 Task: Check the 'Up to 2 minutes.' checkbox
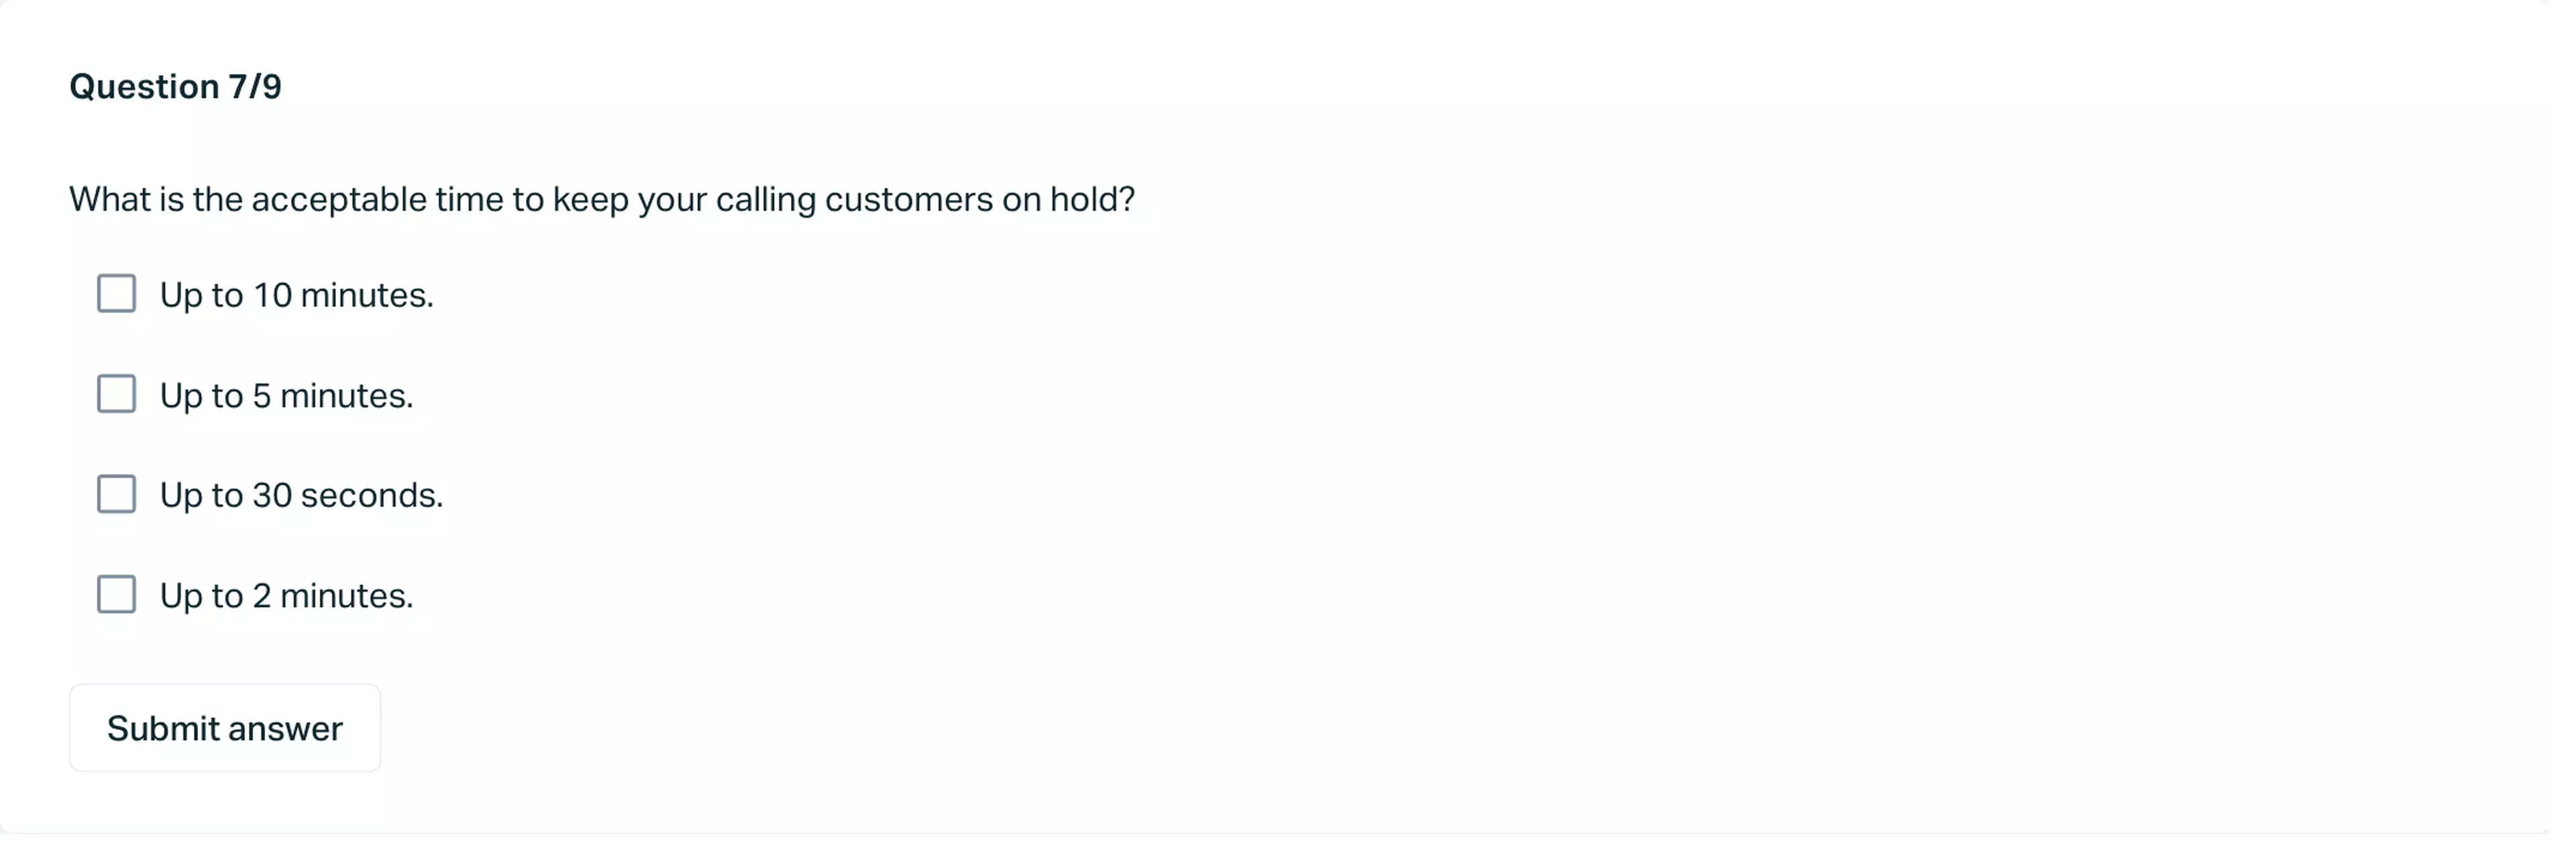coord(117,594)
